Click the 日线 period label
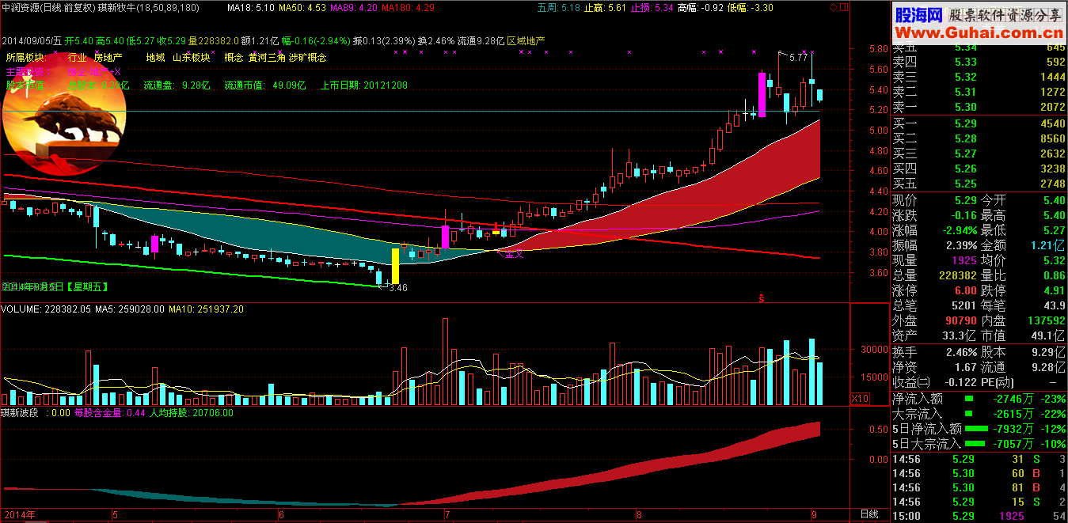The height and width of the screenshot is (523, 1068). pyautogui.click(x=868, y=515)
